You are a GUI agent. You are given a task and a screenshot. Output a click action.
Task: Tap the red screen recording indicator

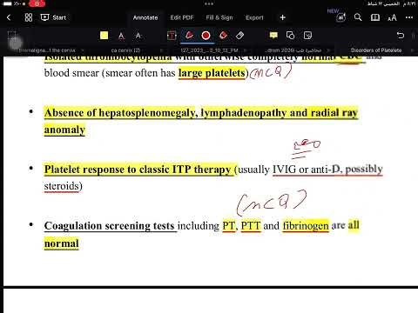(37, 3)
